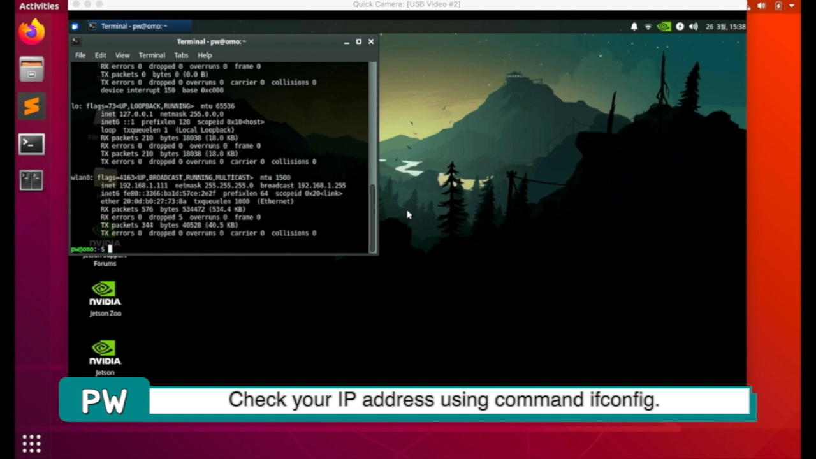Maximize the Terminal window
816x459 pixels.
pyautogui.click(x=359, y=41)
